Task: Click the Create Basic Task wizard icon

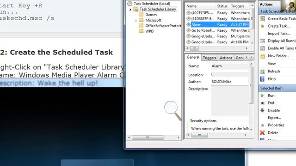Action: (x=262, y=18)
